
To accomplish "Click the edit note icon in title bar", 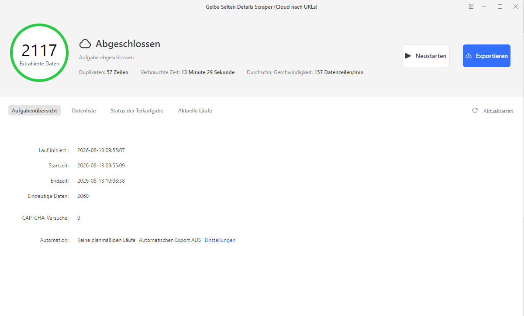I will [471, 7].
